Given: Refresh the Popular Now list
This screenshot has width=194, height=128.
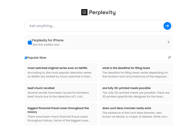Looking at the screenshot, I should [x=169, y=58].
